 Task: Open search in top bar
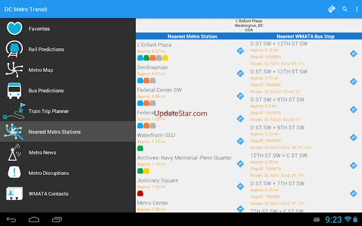point(345,9)
